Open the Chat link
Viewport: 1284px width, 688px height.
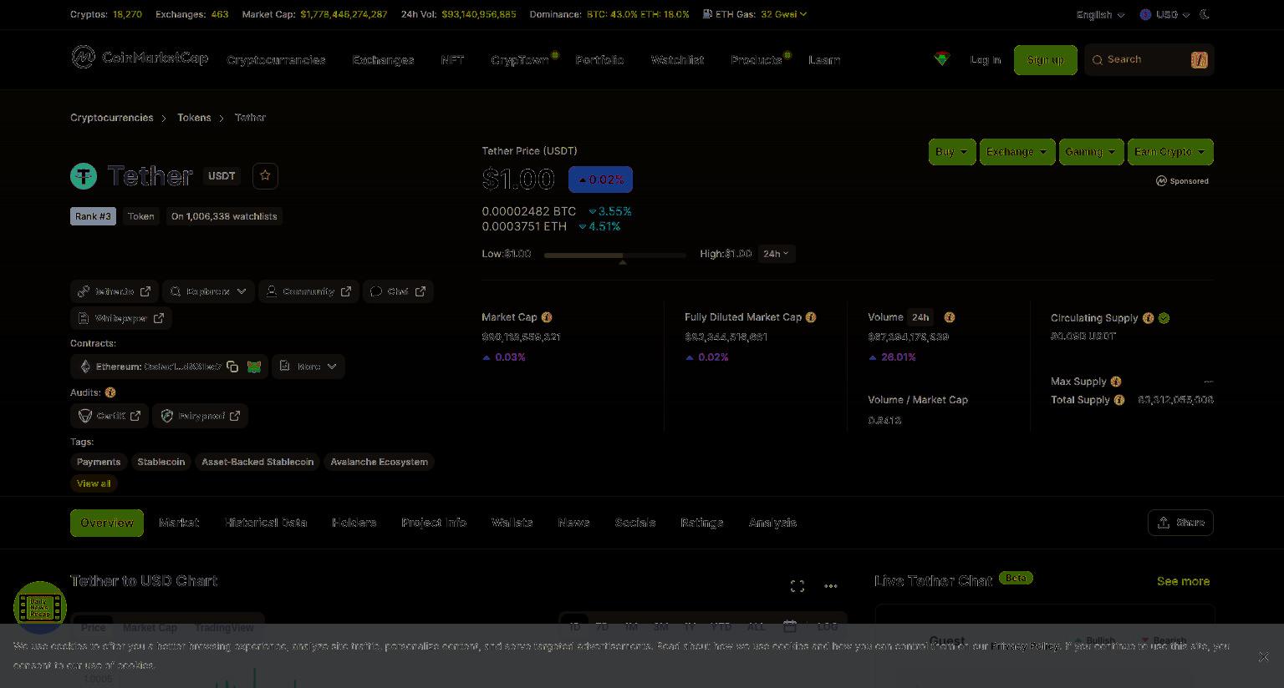398,291
